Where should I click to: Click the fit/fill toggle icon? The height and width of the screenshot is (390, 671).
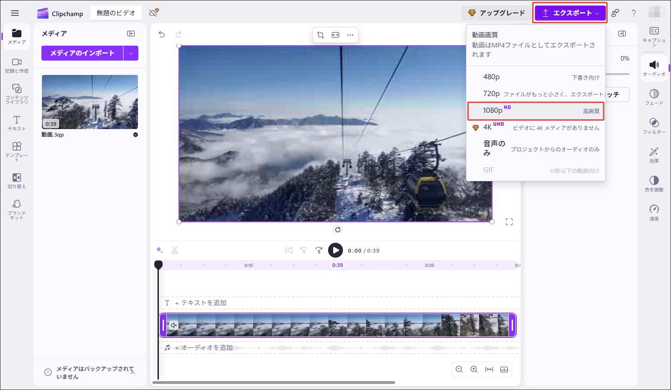[x=335, y=35]
